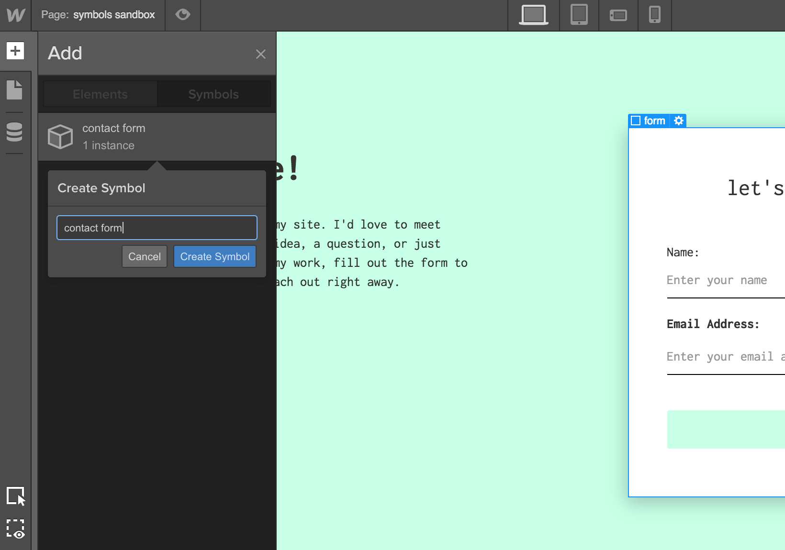Switch to tablet viewport
The image size is (785, 550).
(579, 15)
